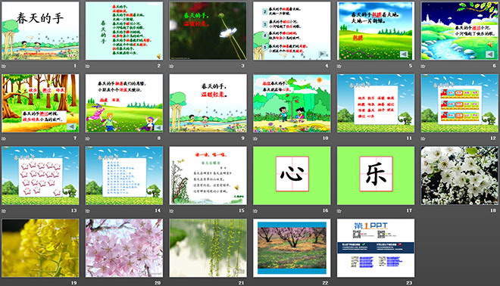
Task: Select slide 4 with the numbered verse list
Action: pos(292,31)
